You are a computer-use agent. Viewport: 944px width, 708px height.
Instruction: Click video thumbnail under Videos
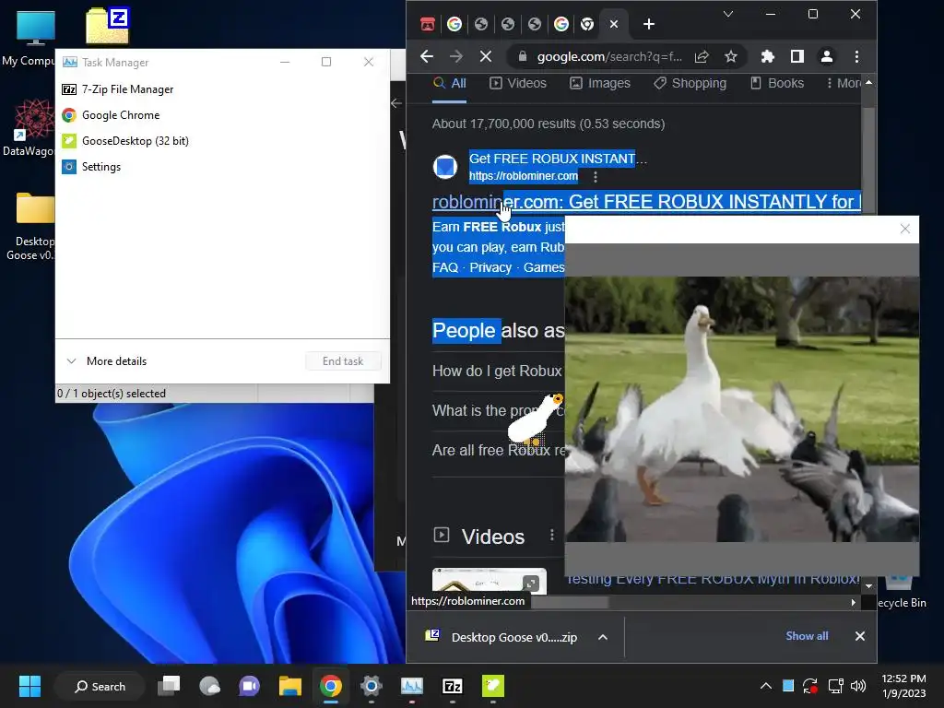pyautogui.click(x=490, y=581)
